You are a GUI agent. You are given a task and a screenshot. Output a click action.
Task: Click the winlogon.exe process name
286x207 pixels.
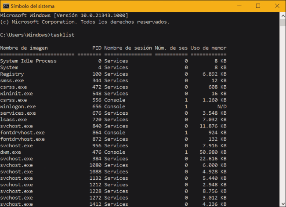[18, 107]
